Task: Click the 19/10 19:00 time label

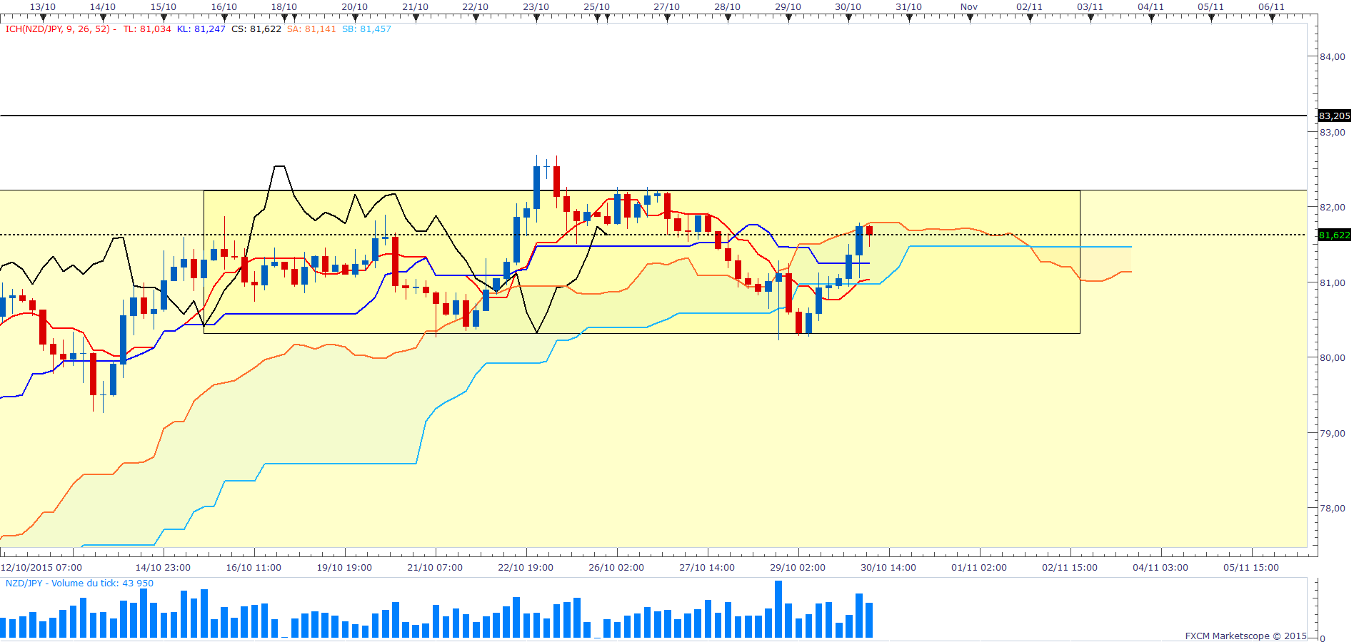Action: pyautogui.click(x=344, y=568)
